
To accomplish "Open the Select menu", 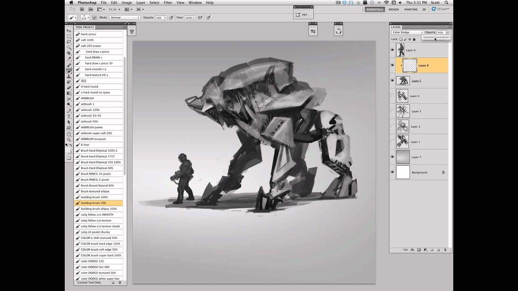I will (x=154, y=2).
